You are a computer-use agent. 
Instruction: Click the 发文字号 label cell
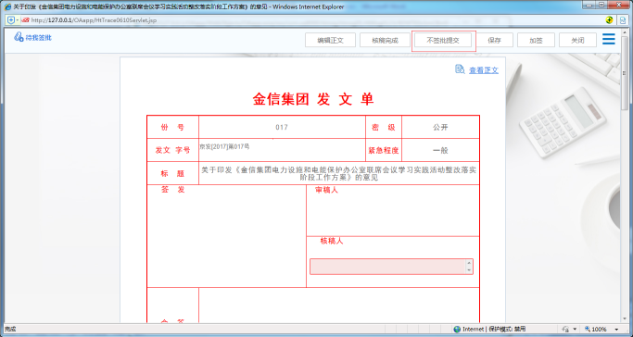coord(172,150)
